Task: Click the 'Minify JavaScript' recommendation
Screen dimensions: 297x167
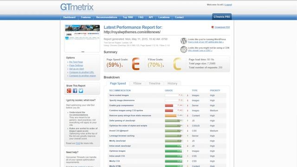Action: click(117, 141)
